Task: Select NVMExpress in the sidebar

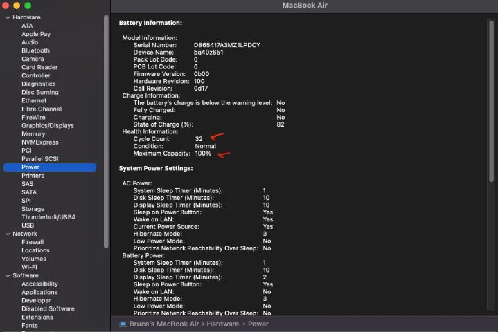Action: tap(40, 142)
